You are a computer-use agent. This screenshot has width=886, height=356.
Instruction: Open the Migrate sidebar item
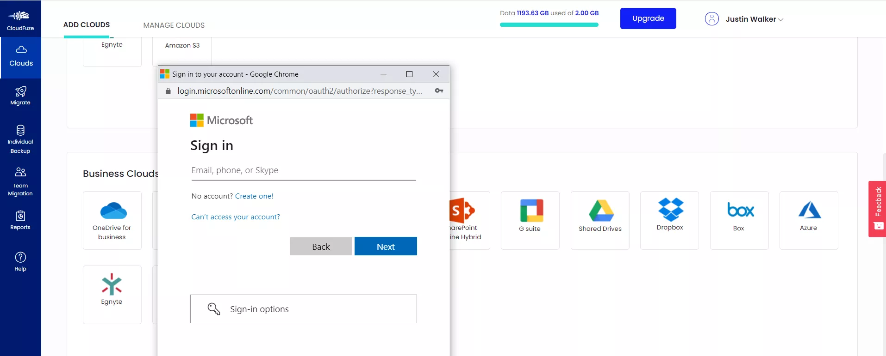coord(20,96)
